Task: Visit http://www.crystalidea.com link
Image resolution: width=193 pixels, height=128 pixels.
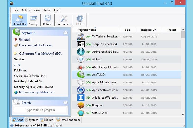Action: pos(36,92)
